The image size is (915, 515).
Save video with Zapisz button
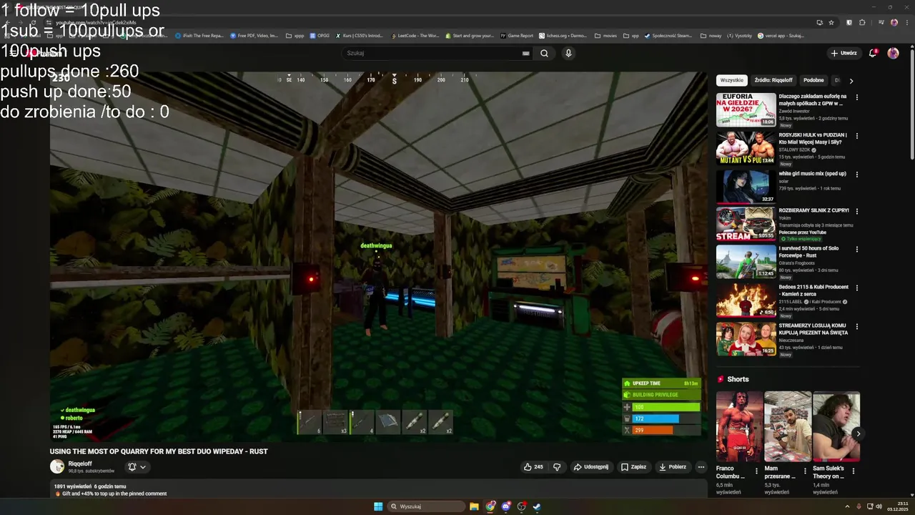coord(633,467)
